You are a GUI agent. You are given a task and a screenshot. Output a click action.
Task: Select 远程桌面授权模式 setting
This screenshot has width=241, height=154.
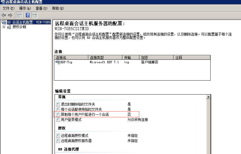click(74, 135)
